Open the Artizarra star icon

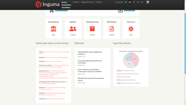pos(131,29)
